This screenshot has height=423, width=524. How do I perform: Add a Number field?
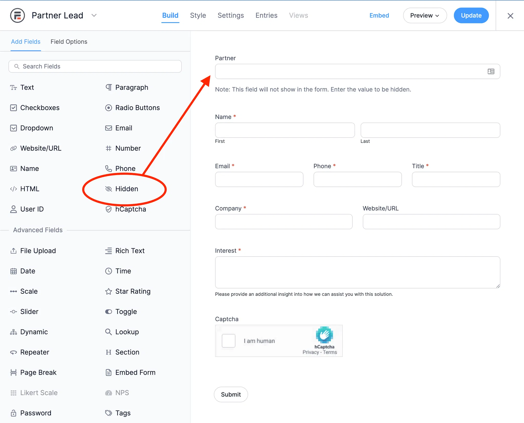(x=123, y=148)
